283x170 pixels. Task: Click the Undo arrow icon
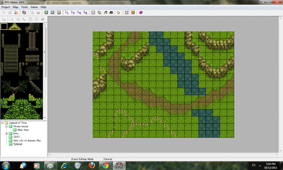tap(4, 19)
